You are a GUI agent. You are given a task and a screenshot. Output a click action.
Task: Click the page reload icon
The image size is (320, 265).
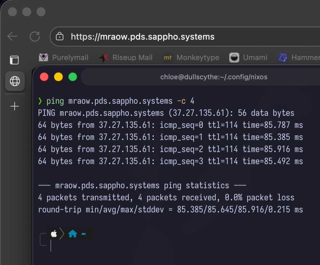tap(35, 36)
